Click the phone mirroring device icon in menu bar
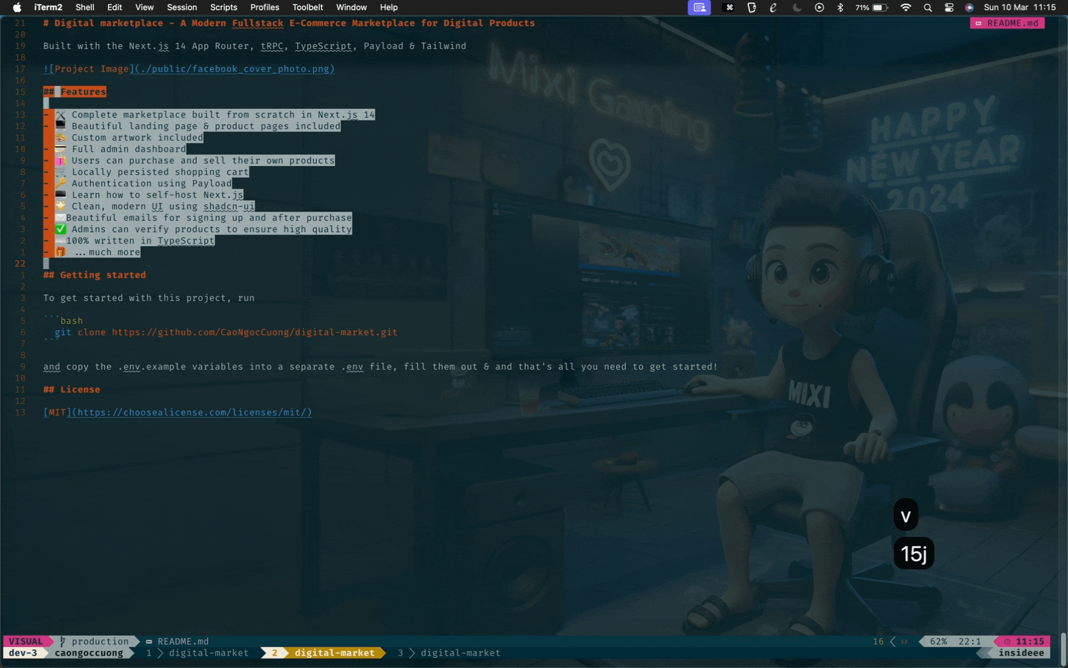 (751, 8)
